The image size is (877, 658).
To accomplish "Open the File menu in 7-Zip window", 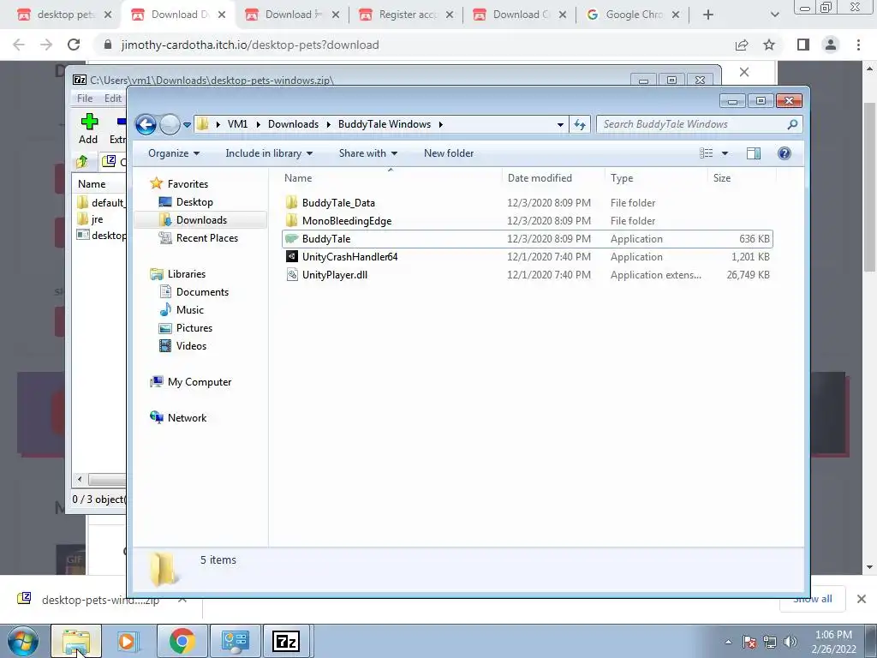I will point(85,99).
